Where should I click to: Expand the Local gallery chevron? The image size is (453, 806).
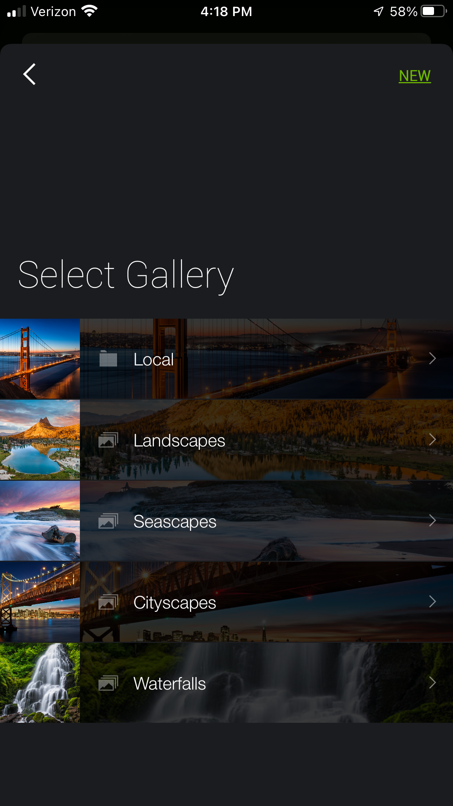coord(433,358)
